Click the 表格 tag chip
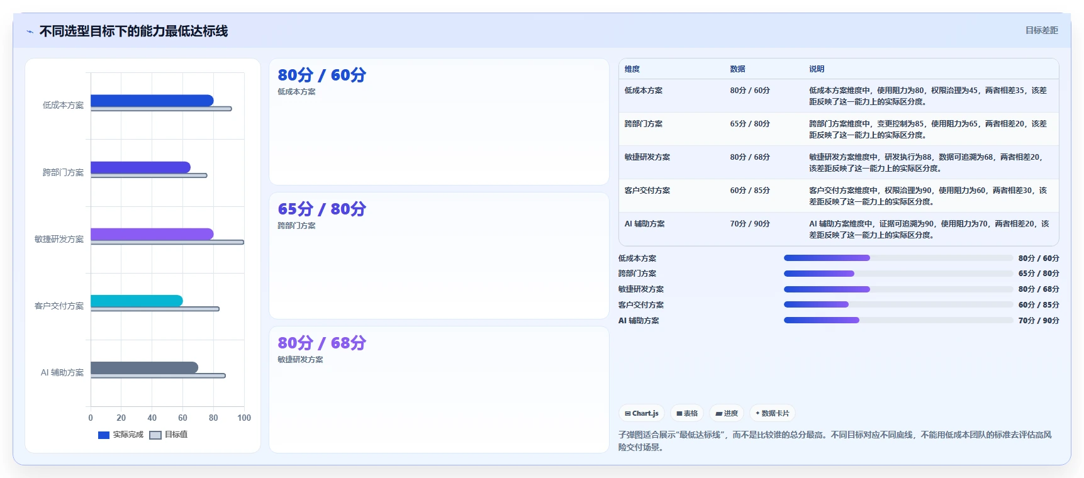The width and height of the screenshot is (1084, 478). pos(687,413)
